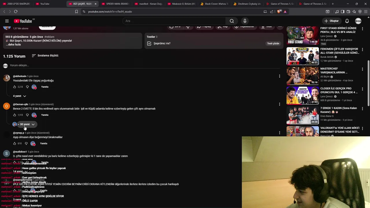Expand the 4 yanıt replies
This screenshot has height=208, width=370.
click(x=19, y=96)
